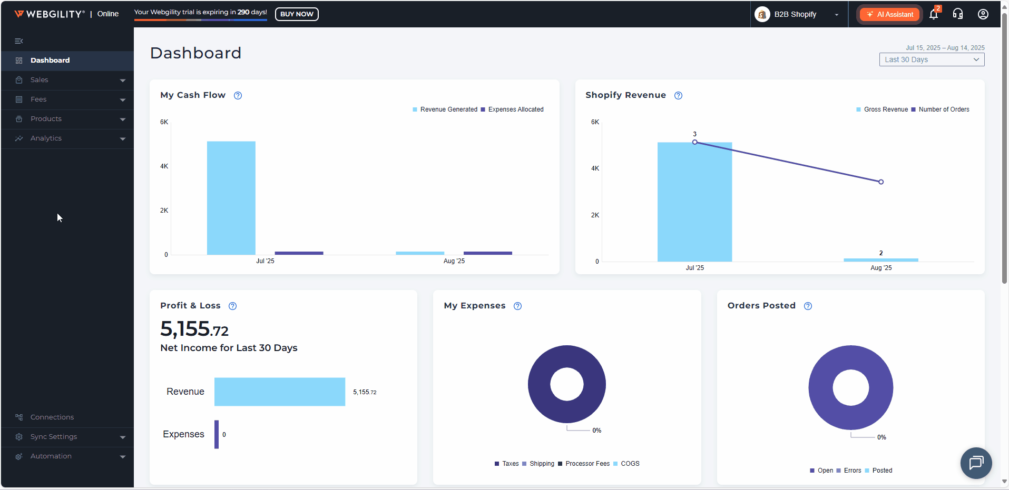Open the user profile icon
This screenshot has height=490, width=1009.
coord(983,14)
